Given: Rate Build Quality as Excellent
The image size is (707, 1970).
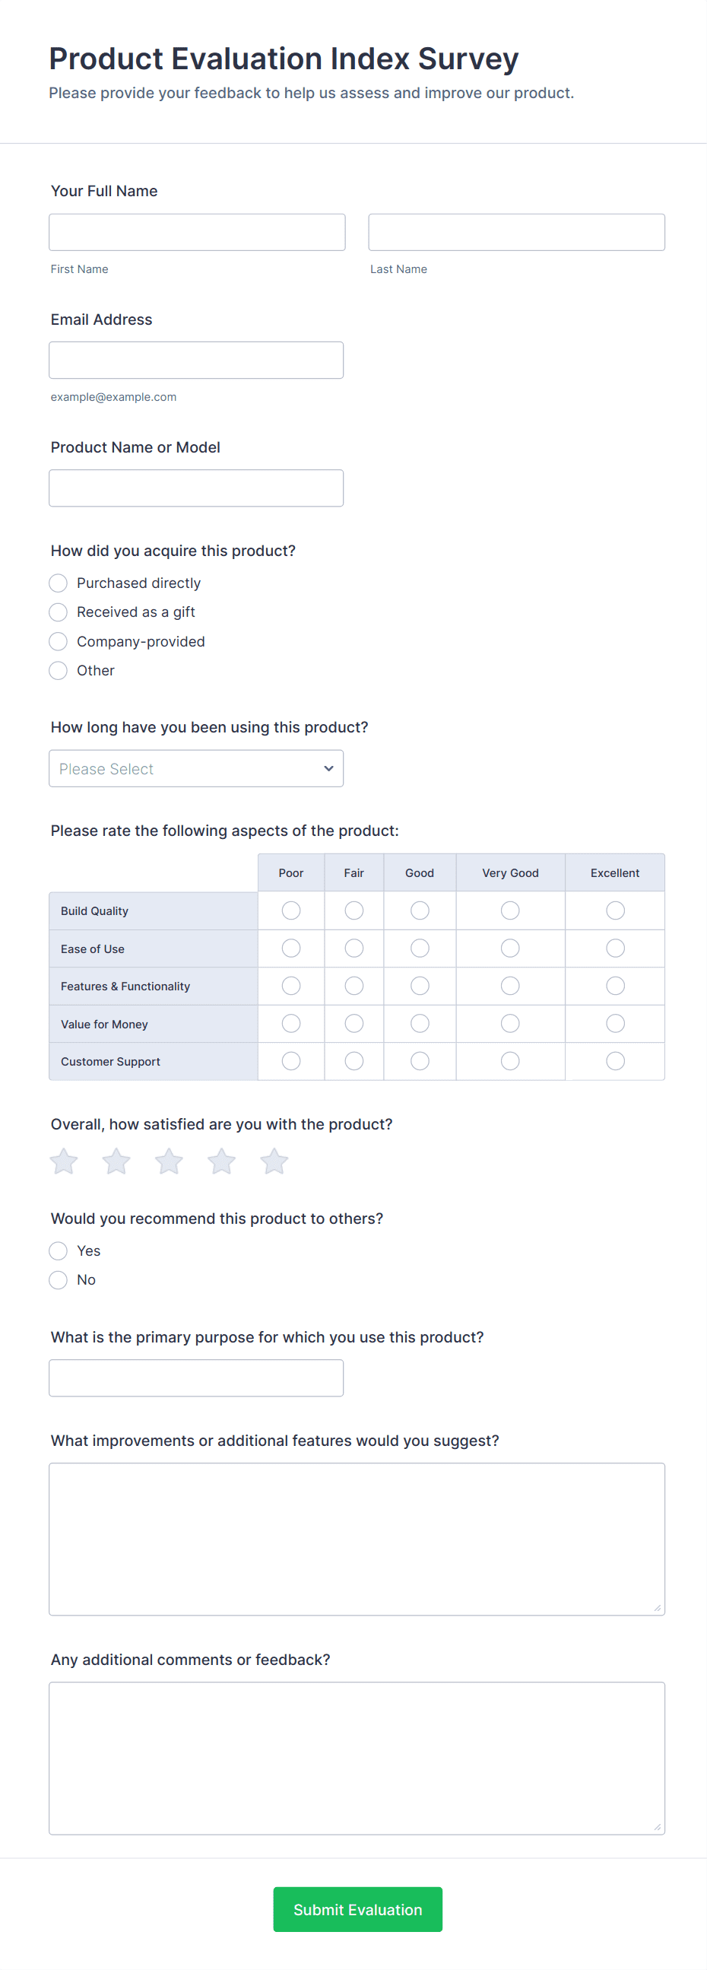Looking at the screenshot, I should pos(615,910).
